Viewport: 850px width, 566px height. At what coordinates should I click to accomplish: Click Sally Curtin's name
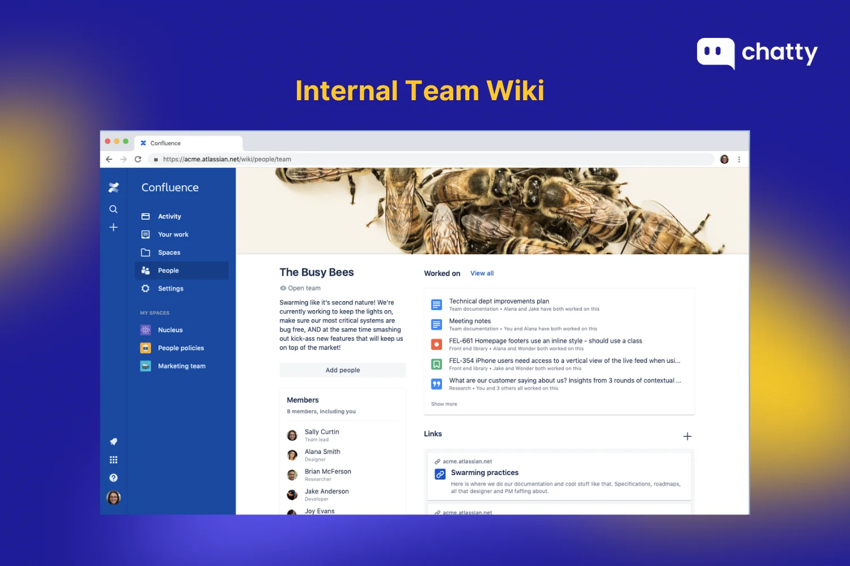pyautogui.click(x=322, y=432)
